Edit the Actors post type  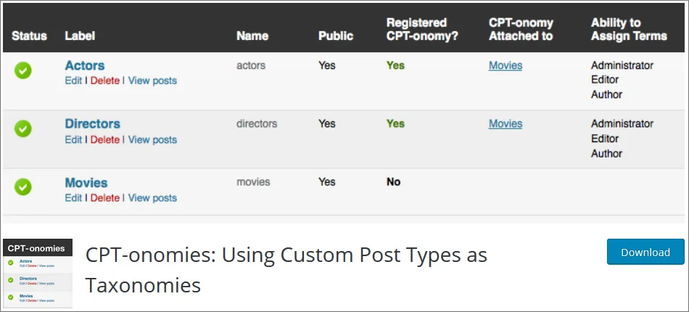point(73,81)
